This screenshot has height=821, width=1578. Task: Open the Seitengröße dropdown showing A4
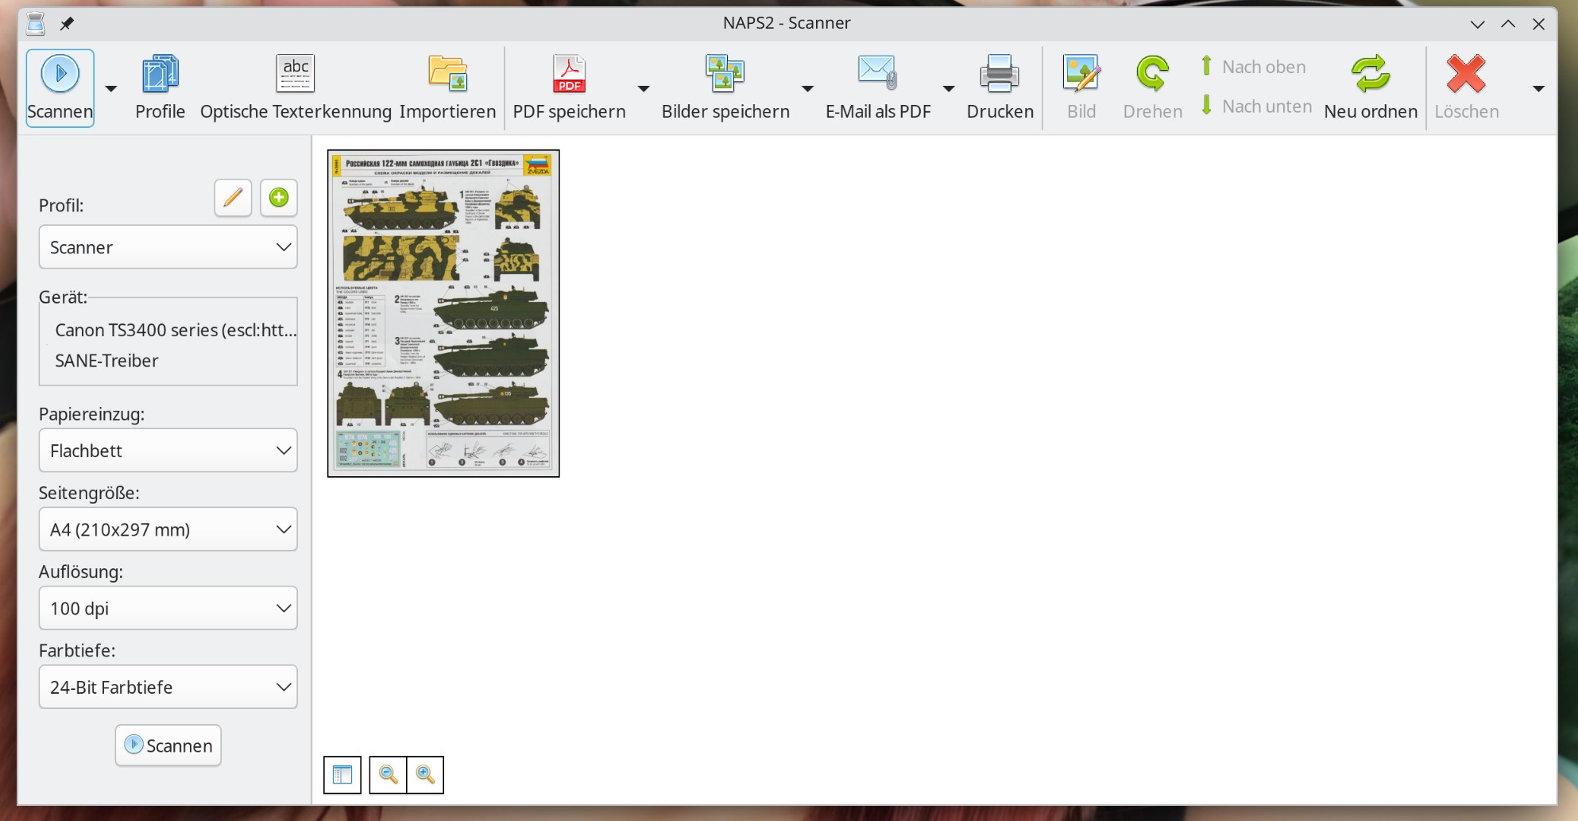[x=168, y=529]
